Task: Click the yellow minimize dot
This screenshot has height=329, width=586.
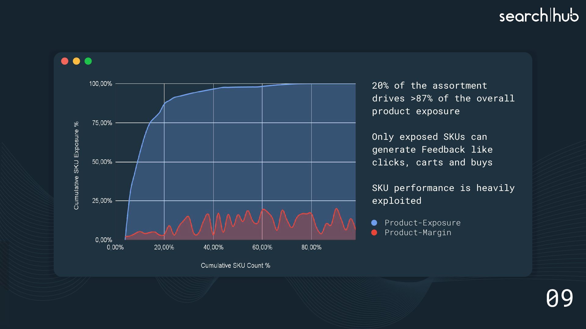Action: click(76, 61)
